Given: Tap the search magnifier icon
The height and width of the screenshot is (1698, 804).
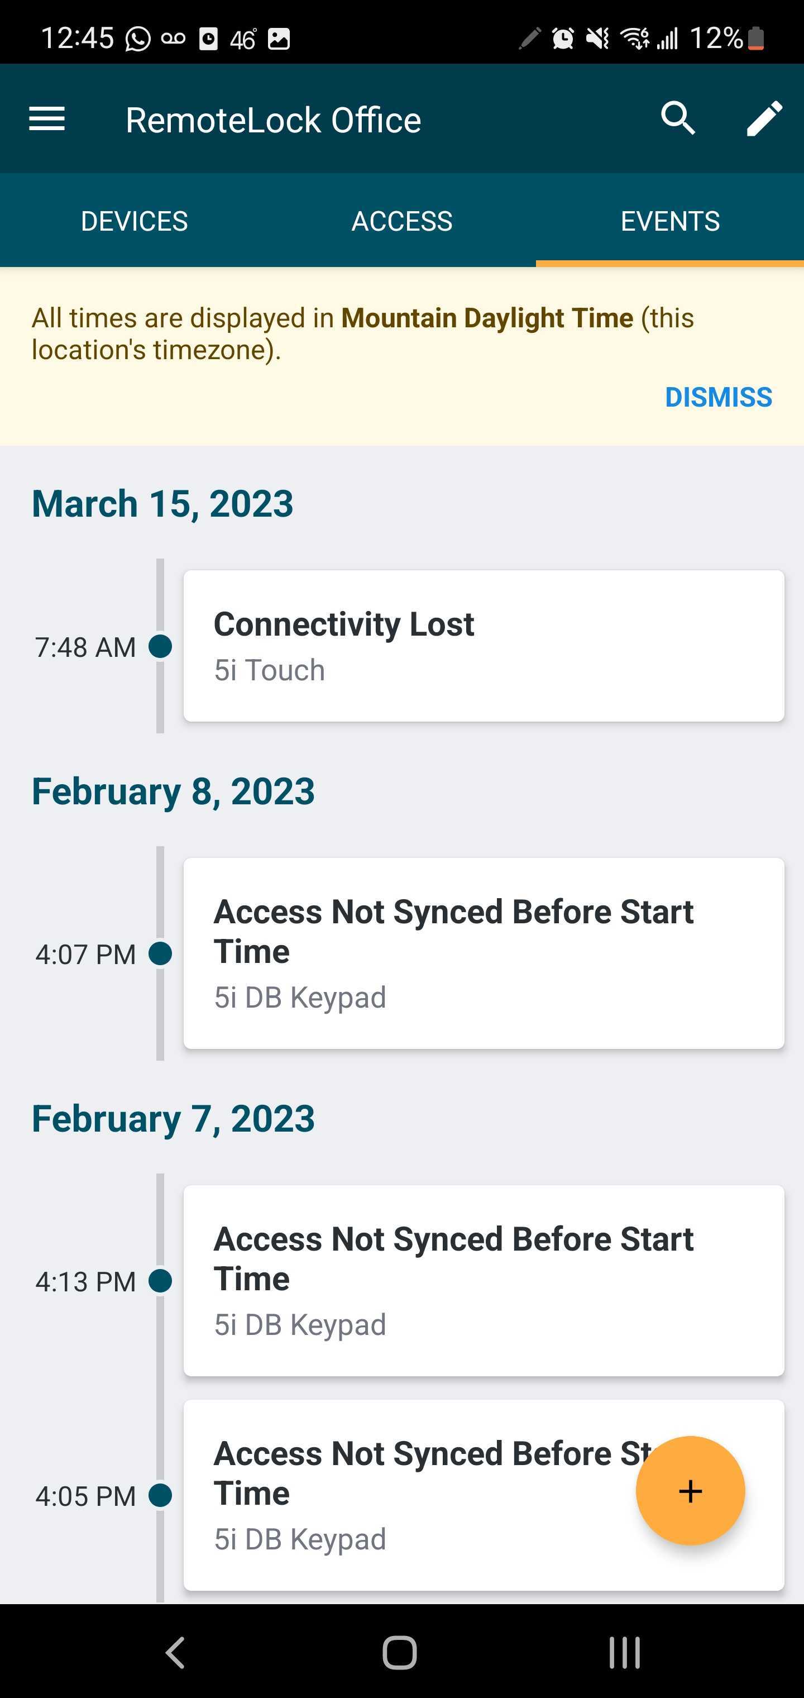Looking at the screenshot, I should click(x=678, y=118).
